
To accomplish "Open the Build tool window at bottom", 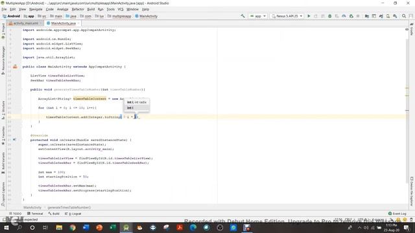I will coord(54,214).
